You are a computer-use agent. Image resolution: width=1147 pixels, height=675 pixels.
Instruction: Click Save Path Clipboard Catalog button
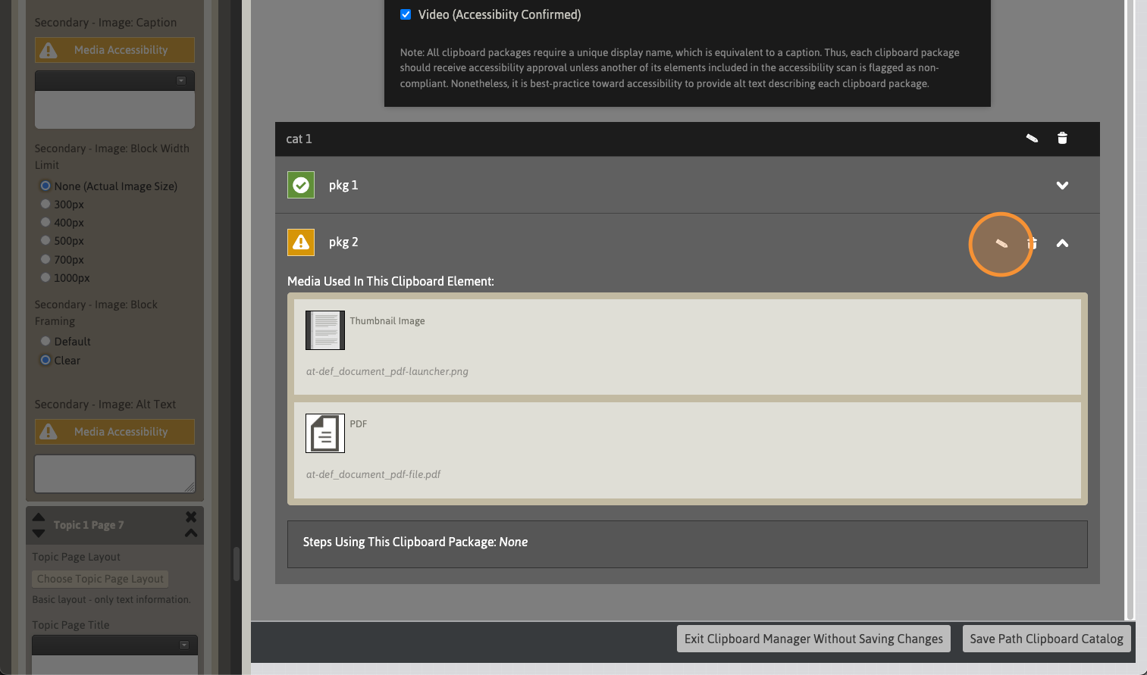point(1046,639)
